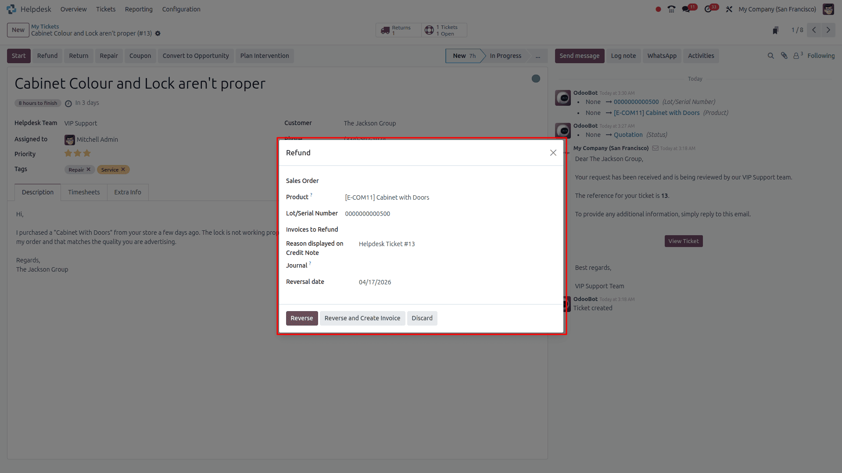Open the conversations chat bubble icon
842x473 pixels.
point(686,9)
